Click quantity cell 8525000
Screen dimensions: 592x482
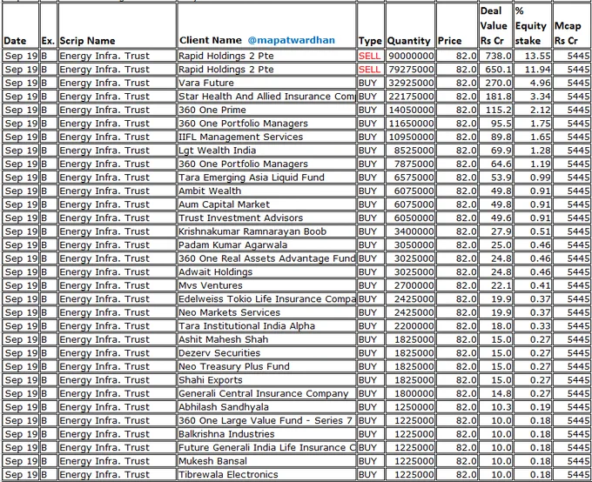pos(410,151)
